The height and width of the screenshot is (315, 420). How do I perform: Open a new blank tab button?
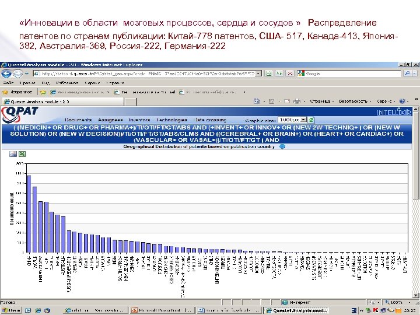131,101
